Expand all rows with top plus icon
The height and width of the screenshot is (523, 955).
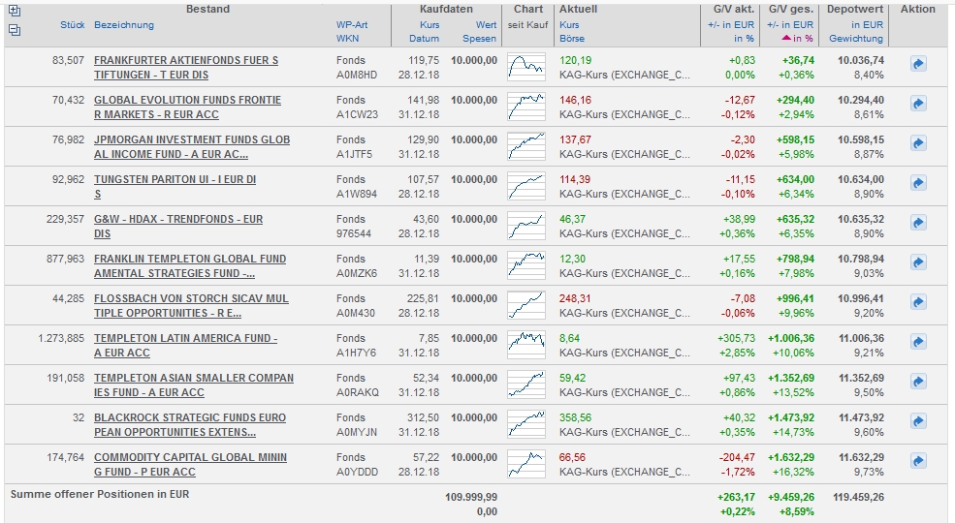coord(14,11)
